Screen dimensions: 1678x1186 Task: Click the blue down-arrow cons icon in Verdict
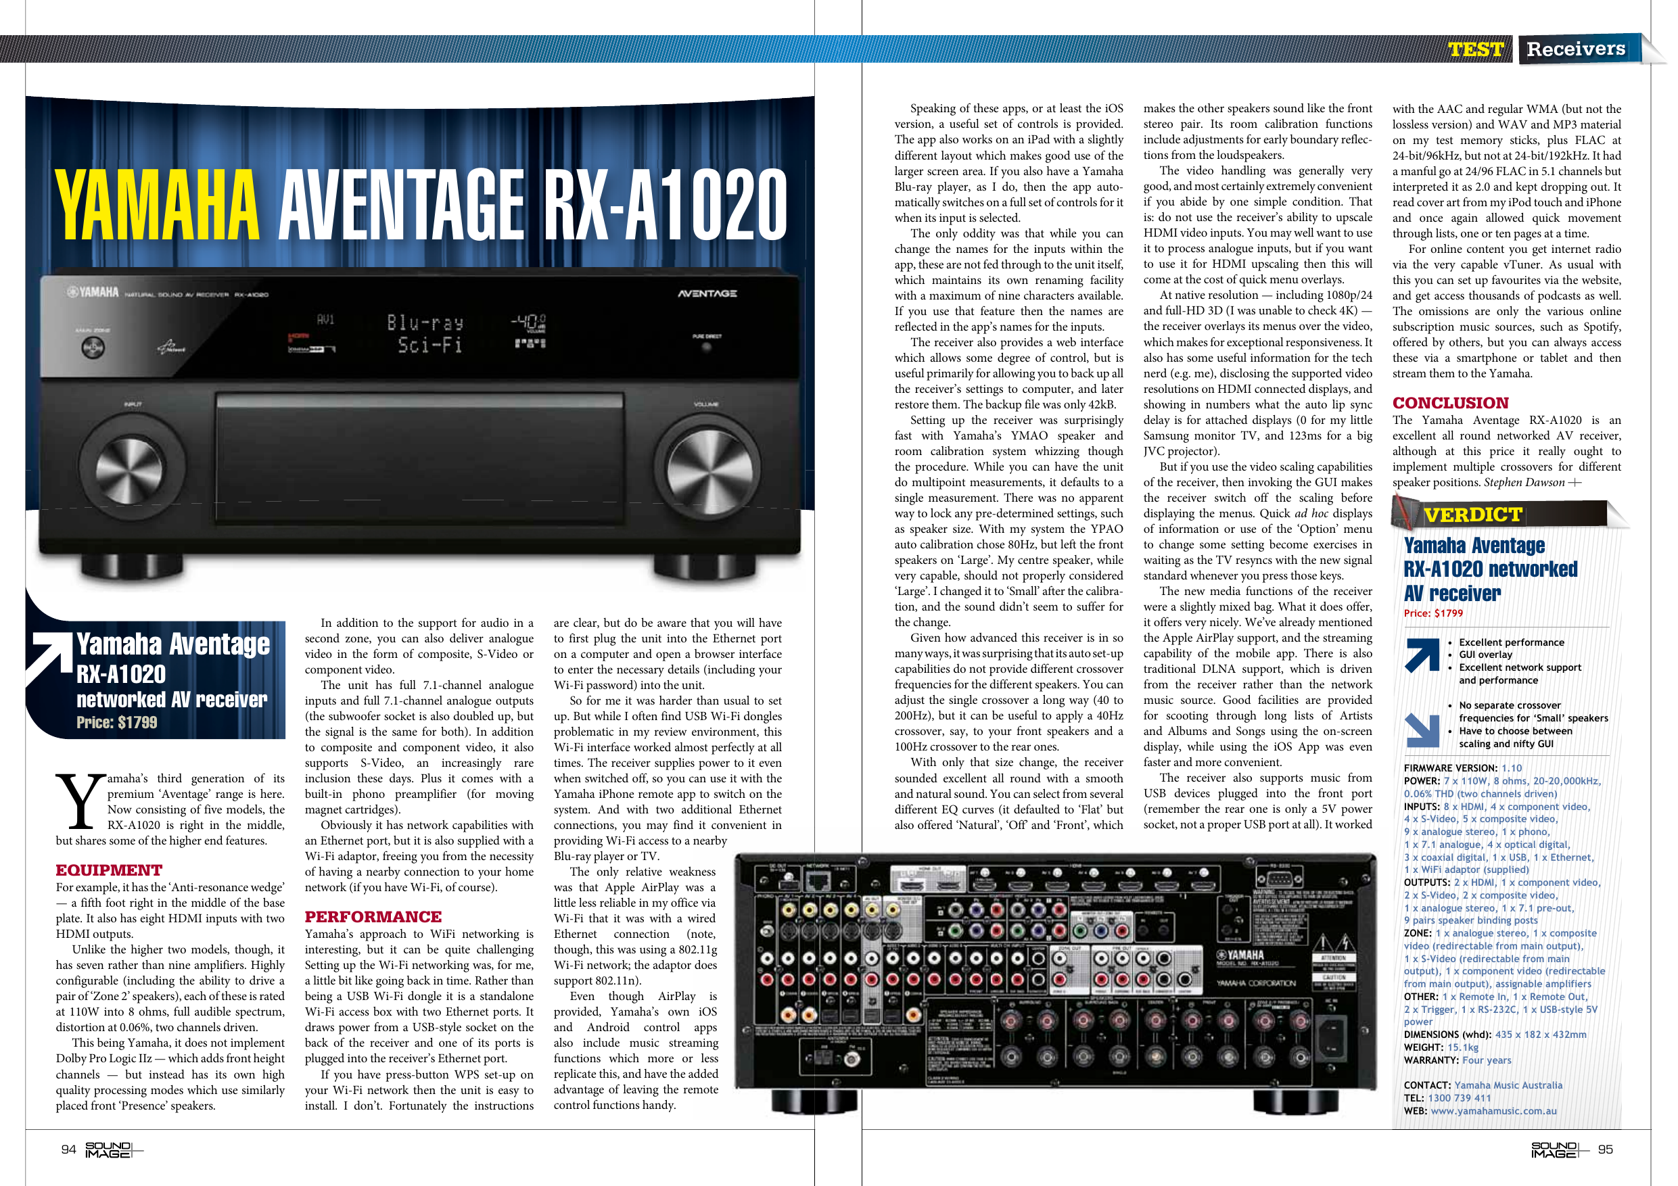click(x=1422, y=730)
